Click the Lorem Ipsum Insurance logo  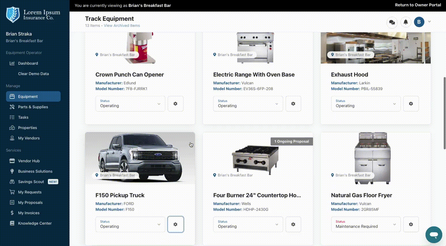tap(33, 15)
